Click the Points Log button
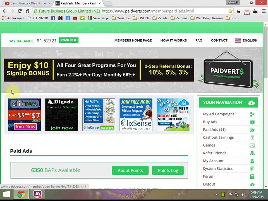Viewport: 268px width, 201px height. click(x=168, y=170)
